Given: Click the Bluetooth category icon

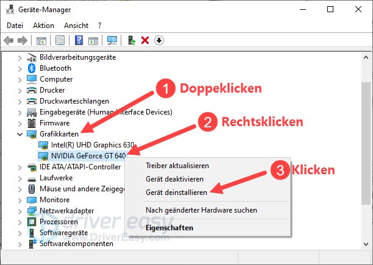Looking at the screenshot, I should click(x=32, y=68).
